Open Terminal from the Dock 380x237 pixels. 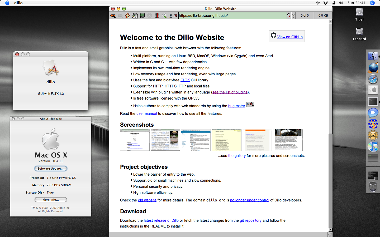pyautogui.click(x=373, y=101)
